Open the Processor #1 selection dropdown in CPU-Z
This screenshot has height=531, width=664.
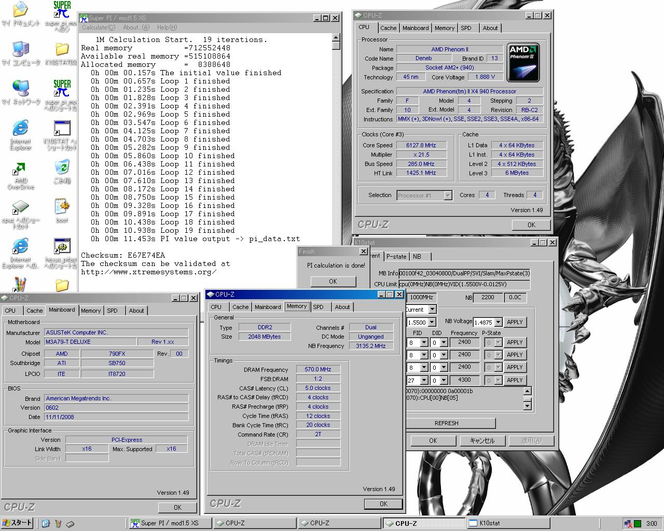click(x=448, y=195)
